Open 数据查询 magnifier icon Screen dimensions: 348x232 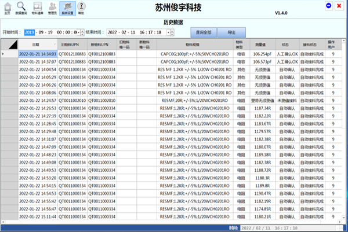(x=21, y=9)
